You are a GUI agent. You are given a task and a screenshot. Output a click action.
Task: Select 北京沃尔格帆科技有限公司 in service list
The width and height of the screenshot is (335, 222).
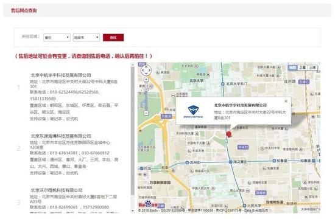point(57,190)
